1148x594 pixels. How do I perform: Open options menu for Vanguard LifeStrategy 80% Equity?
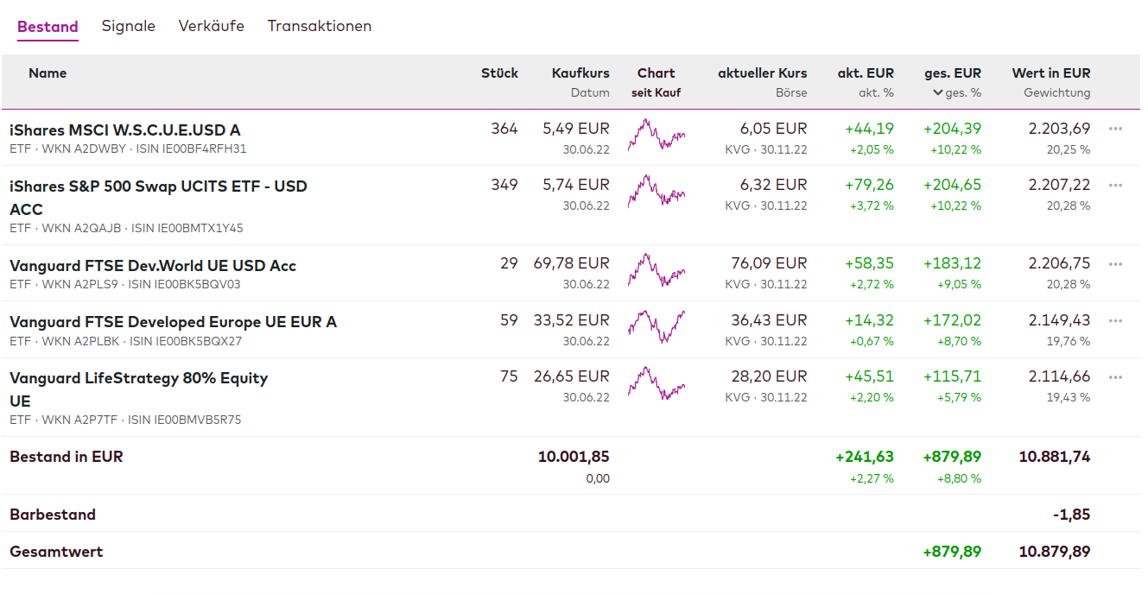coord(1115,377)
